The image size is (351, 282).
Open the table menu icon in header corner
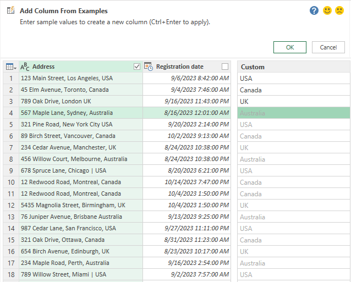click(11, 67)
